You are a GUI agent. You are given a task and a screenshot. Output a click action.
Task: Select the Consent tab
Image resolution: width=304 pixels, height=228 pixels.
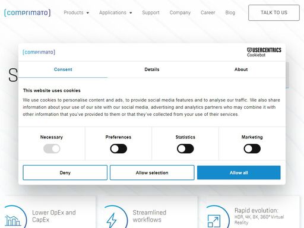(x=63, y=69)
